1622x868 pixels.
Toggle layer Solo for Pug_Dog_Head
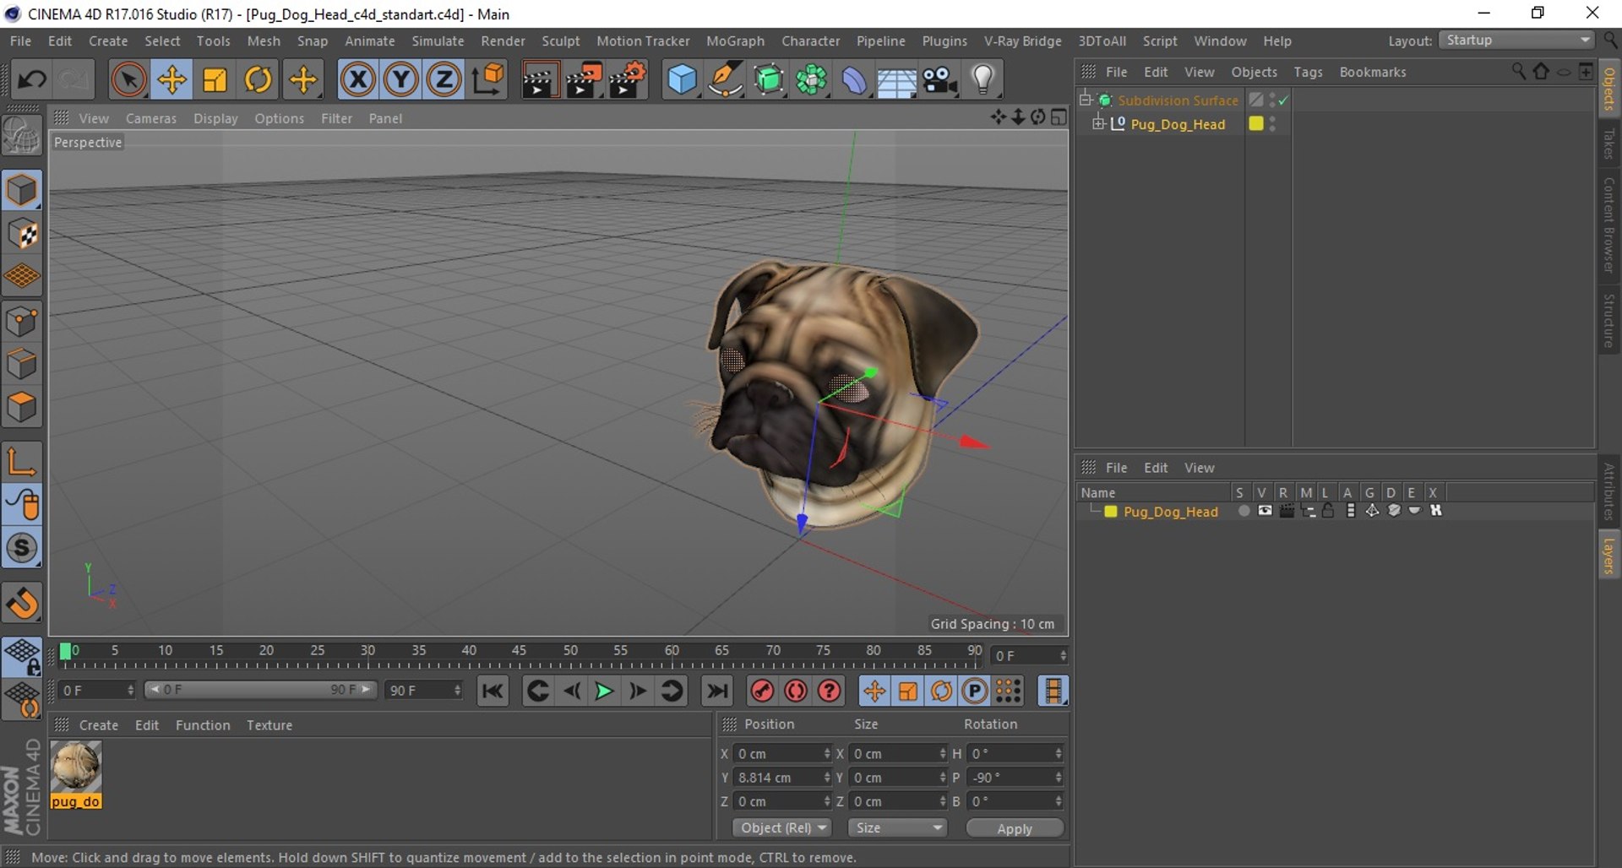tap(1244, 511)
